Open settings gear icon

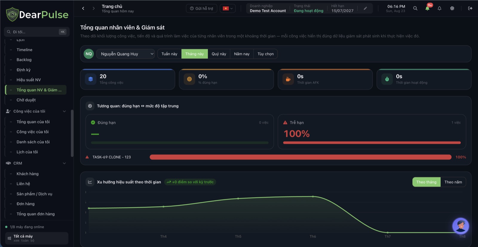coord(452,8)
